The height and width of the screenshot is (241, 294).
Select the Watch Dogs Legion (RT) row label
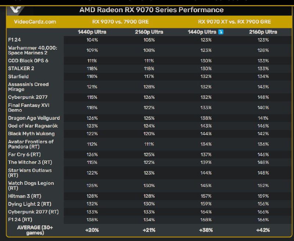coord(31,186)
